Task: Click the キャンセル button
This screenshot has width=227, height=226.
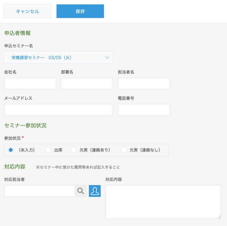Action: (x=27, y=11)
